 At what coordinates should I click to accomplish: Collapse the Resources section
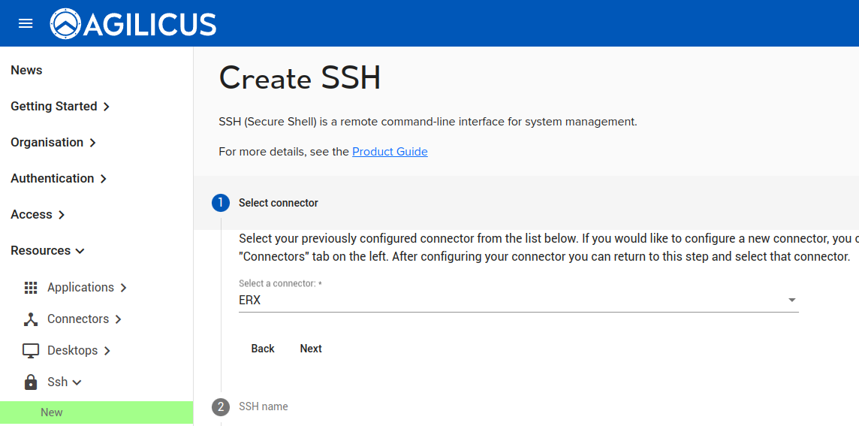click(x=47, y=251)
